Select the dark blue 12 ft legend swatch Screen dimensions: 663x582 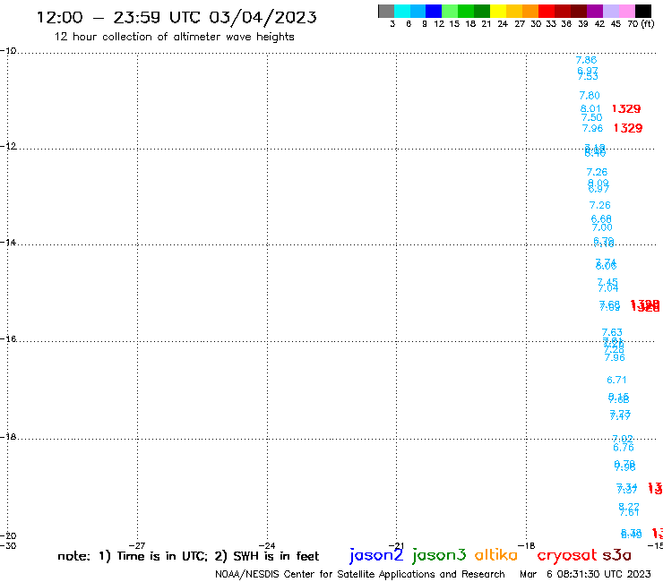(x=435, y=11)
